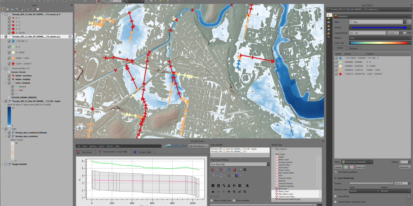Open the Graduated renderer type dropdown
Viewport: 413px width, 206px height.
click(373, 16)
